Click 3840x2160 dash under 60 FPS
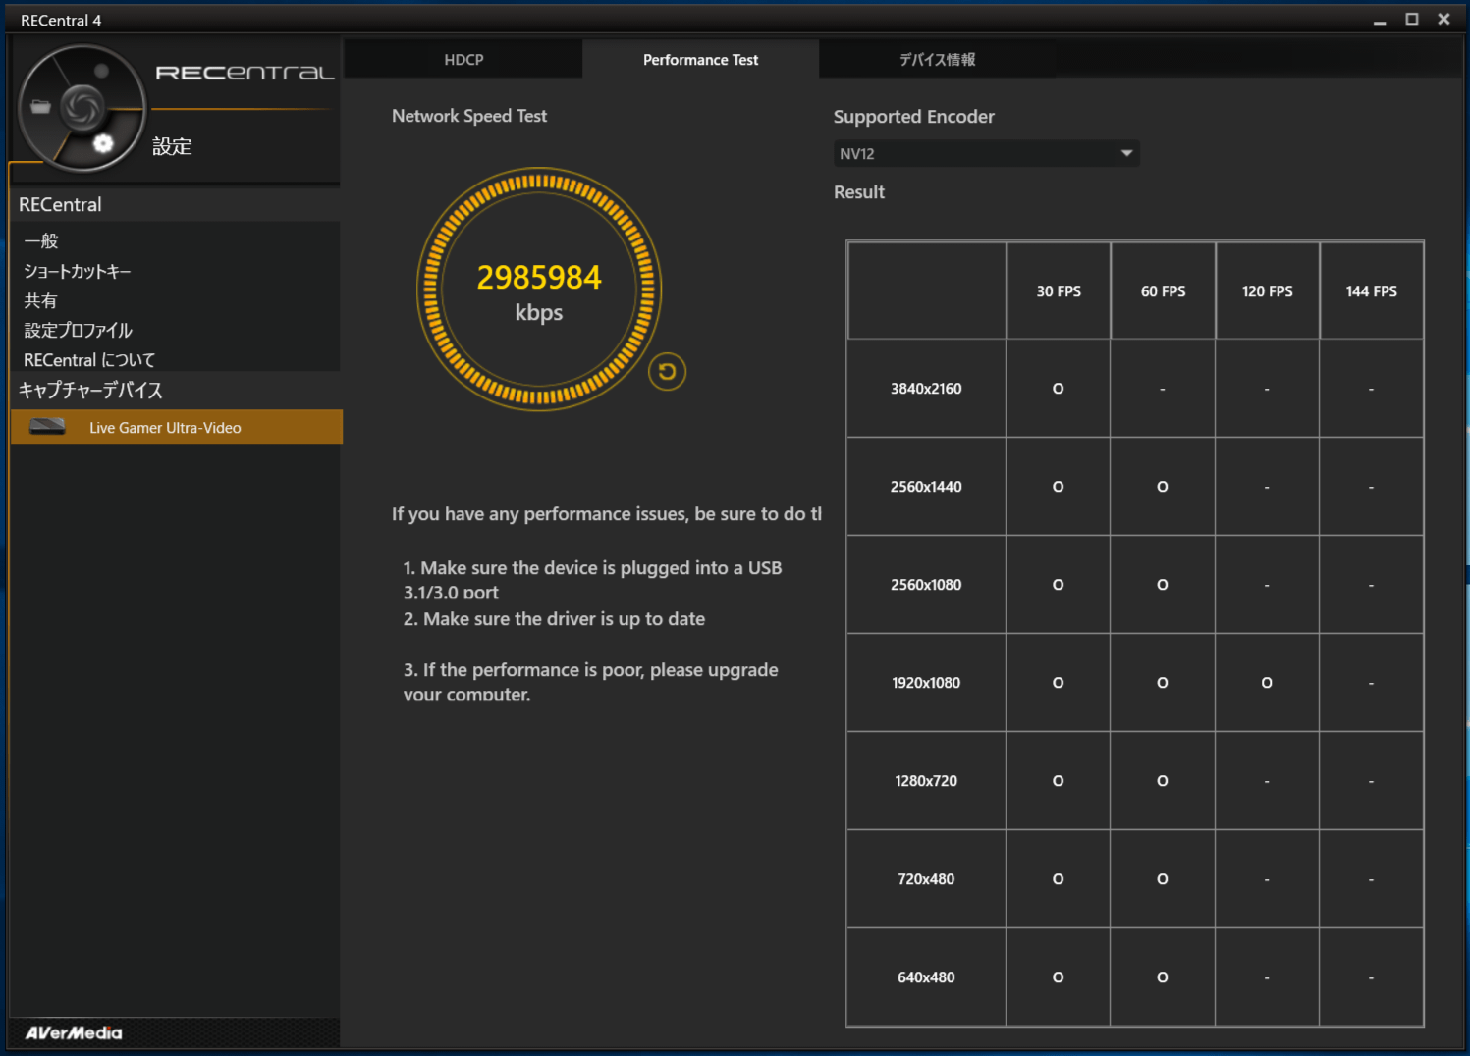 [1163, 389]
